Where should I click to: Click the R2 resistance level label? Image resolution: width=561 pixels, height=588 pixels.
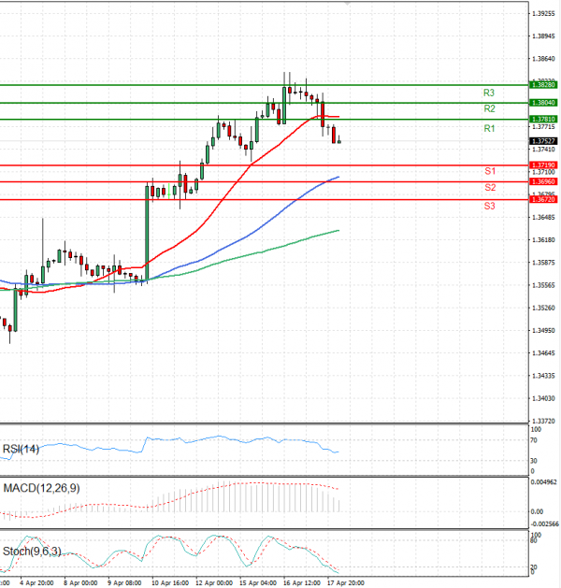point(489,108)
